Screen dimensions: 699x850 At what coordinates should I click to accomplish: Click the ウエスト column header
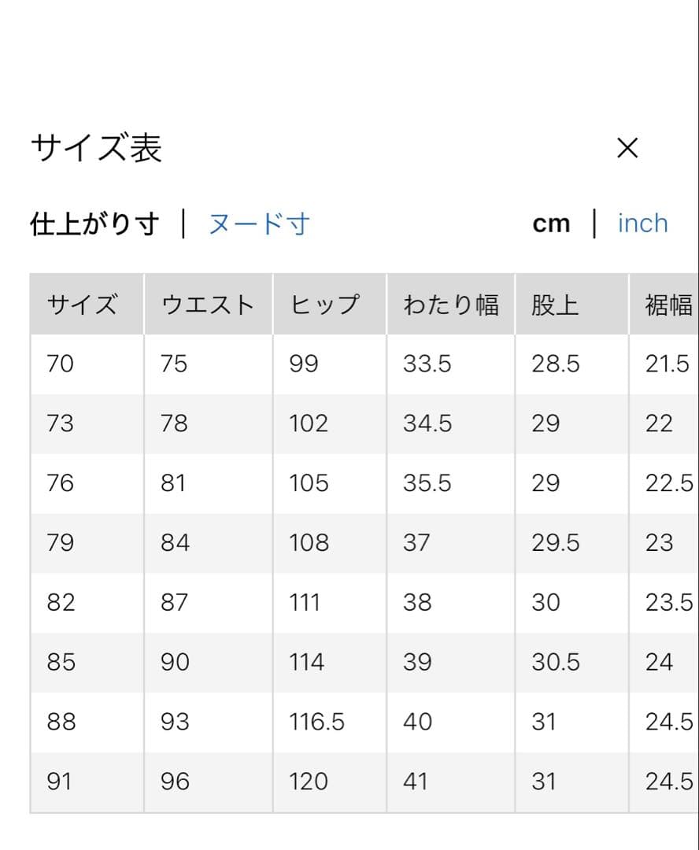pos(208,305)
